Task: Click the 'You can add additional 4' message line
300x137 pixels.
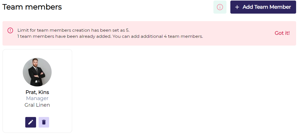Action: [x=110, y=36]
